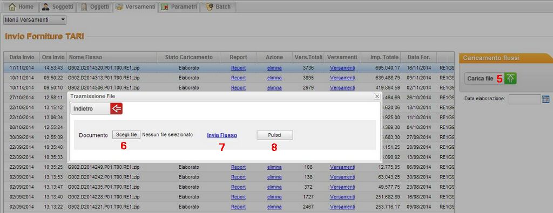Open Report for flow G902.D2014313
This screenshot has width=553, height=213.
click(238, 78)
